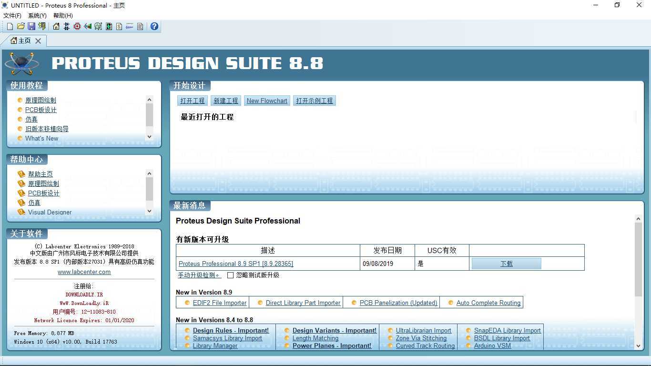
Task: Open the Auto Complete Routing link
Action: pos(488,303)
